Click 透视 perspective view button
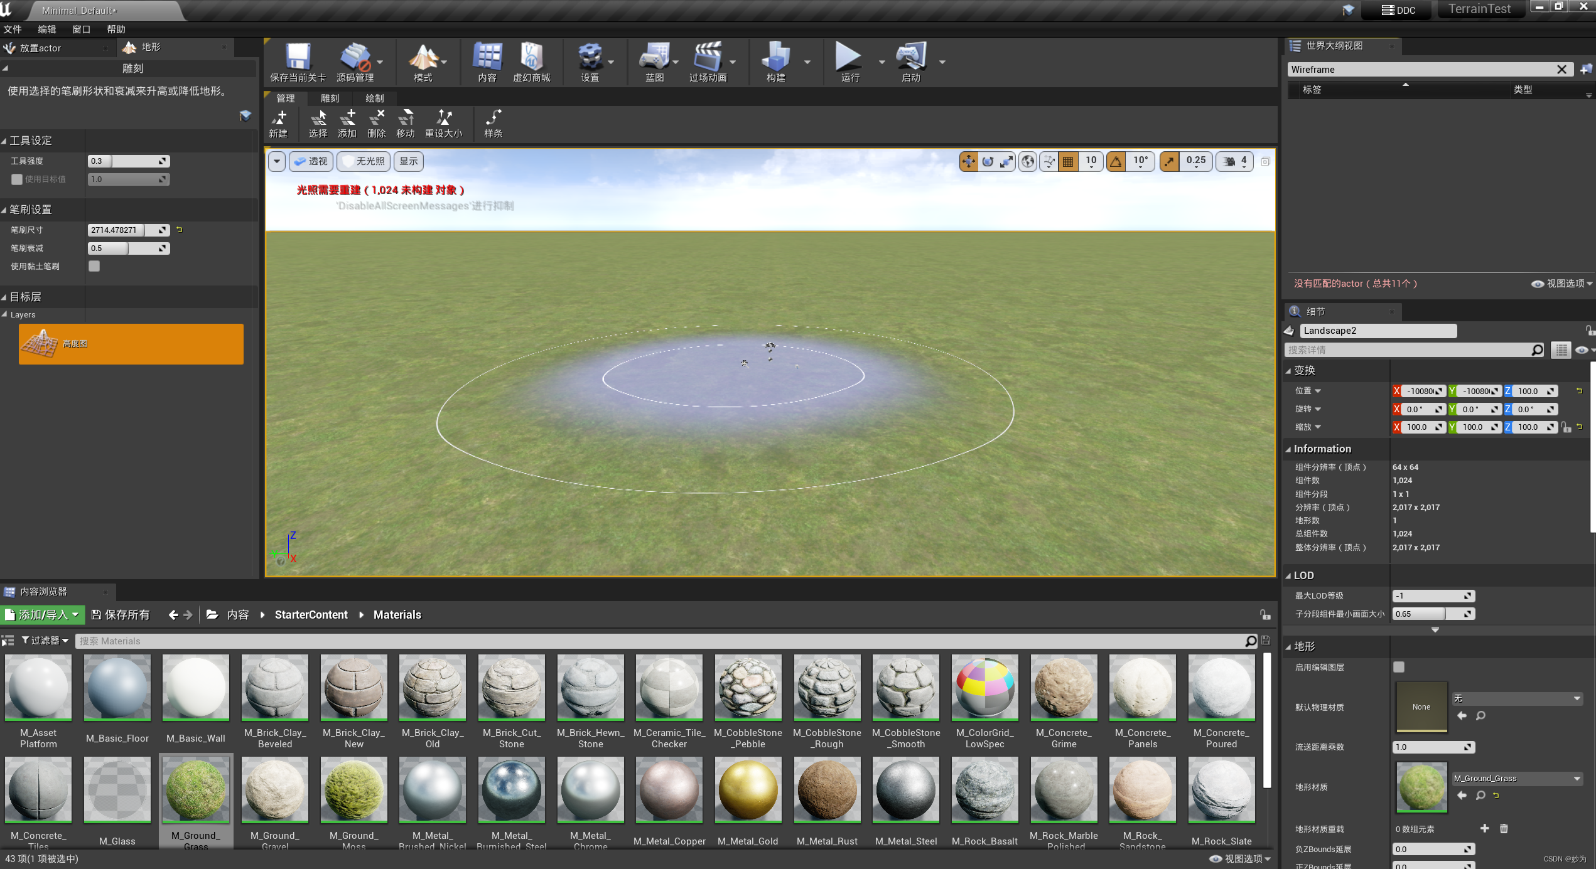This screenshot has height=869, width=1596. tap(311, 161)
